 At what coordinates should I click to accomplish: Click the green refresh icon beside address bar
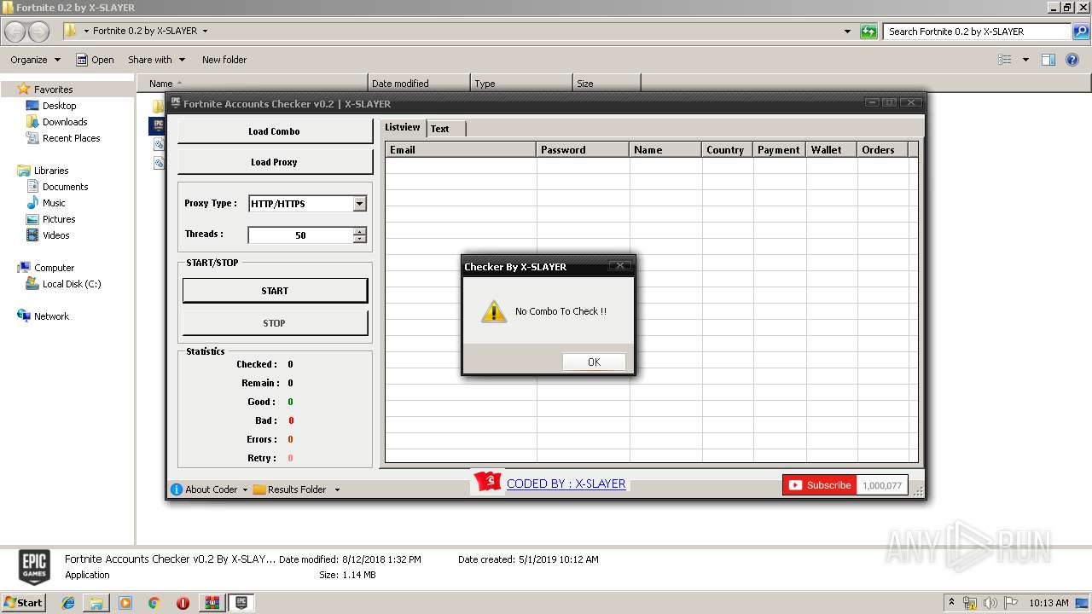point(868,32)
